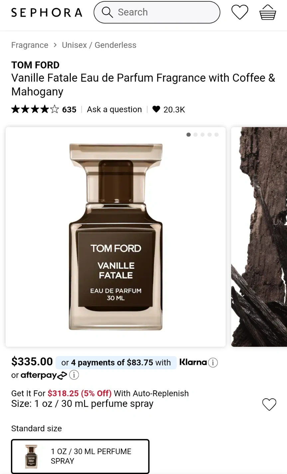
Task: Click the TOM FORD brand link
Action: (35, 65)
